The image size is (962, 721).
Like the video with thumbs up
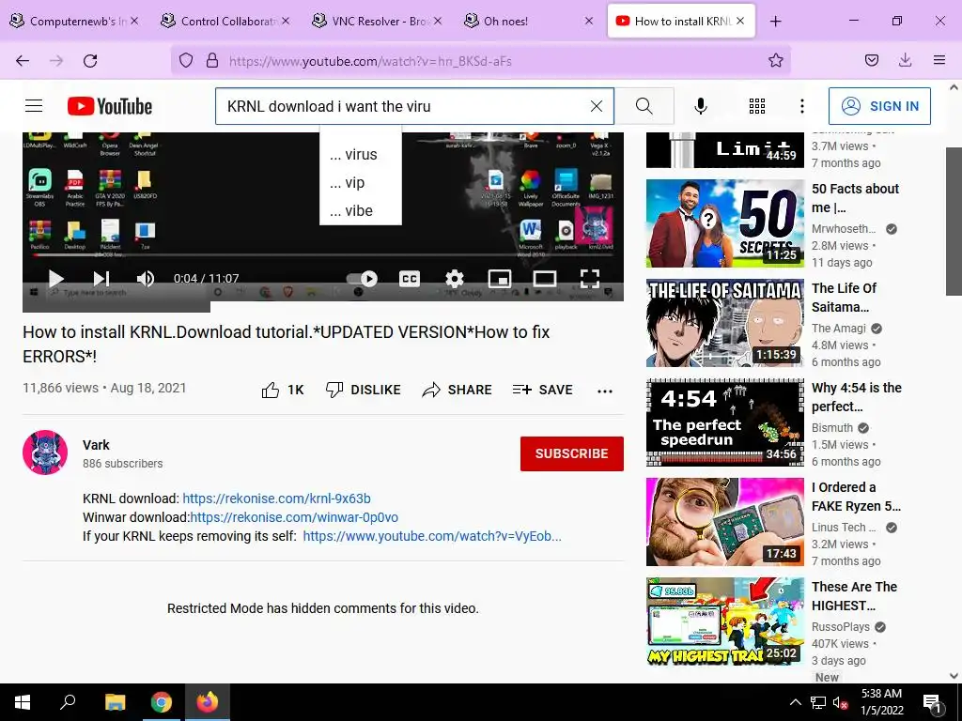[x=283, y=390]
